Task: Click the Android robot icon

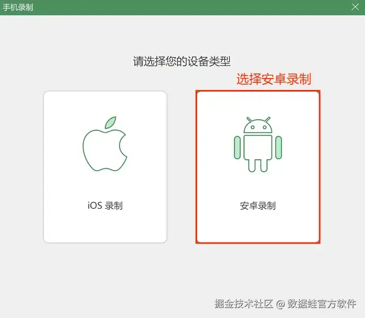Action: pyautogui.click(x=258, y=144)
